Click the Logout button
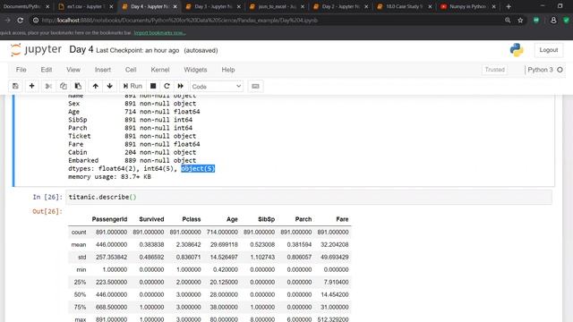The width and height of the screenshot is (573, 322). pyautogui.click(x=549, y=50)
